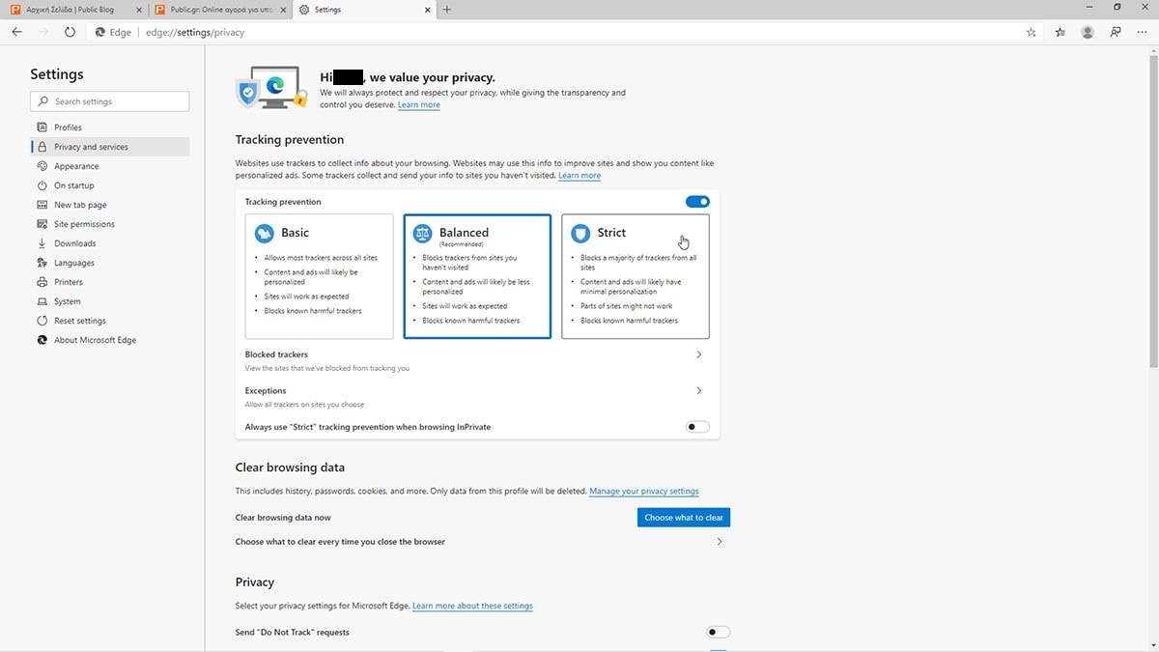Open a new tab with plus icon
Screen dimensions: 1159x652
point(446,10)
